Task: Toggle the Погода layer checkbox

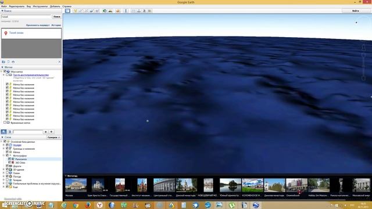Action: (x=7, y=176)
